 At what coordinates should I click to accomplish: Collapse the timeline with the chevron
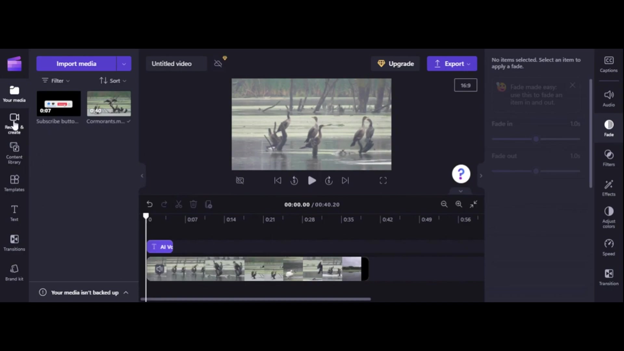point(461,191)
